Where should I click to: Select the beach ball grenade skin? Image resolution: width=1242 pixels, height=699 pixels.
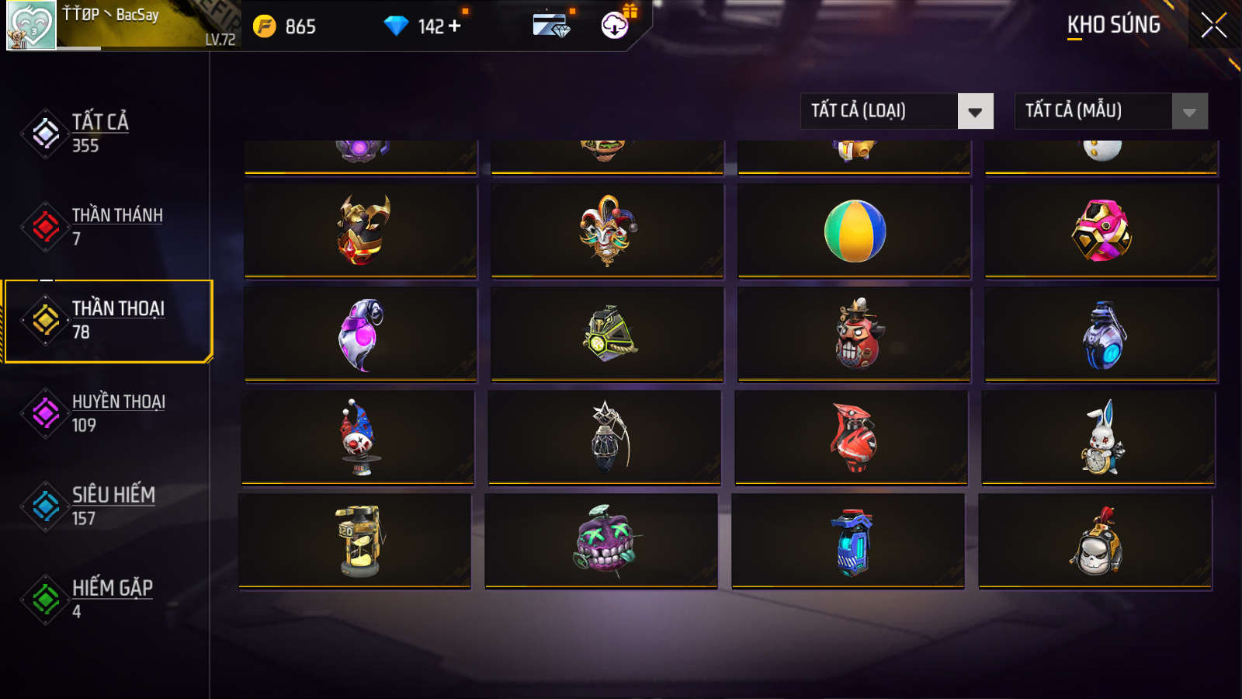854,231
